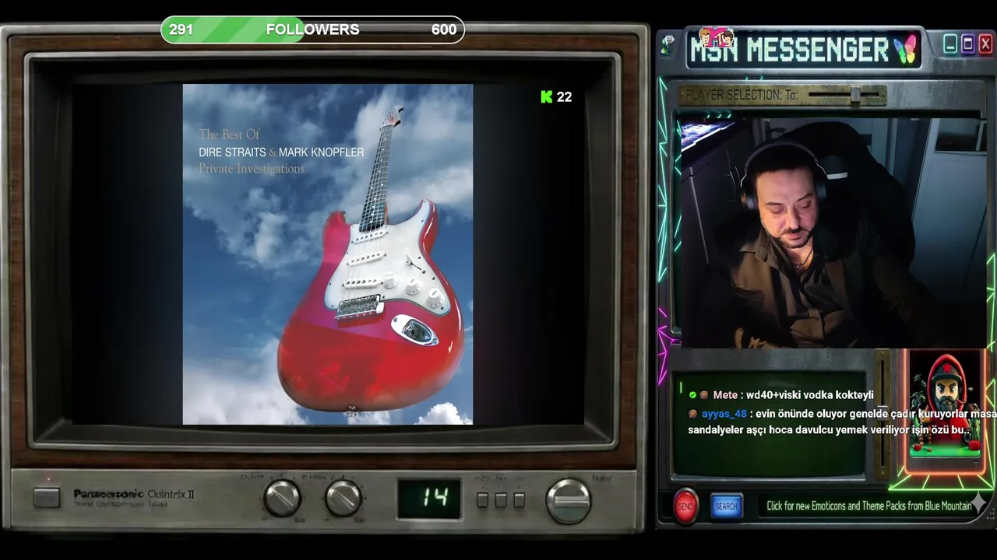Image resolution: width=997 pixels, height=560 pixels.
Task: Close the MSN Messenger window
Action: tap(985, 44)
